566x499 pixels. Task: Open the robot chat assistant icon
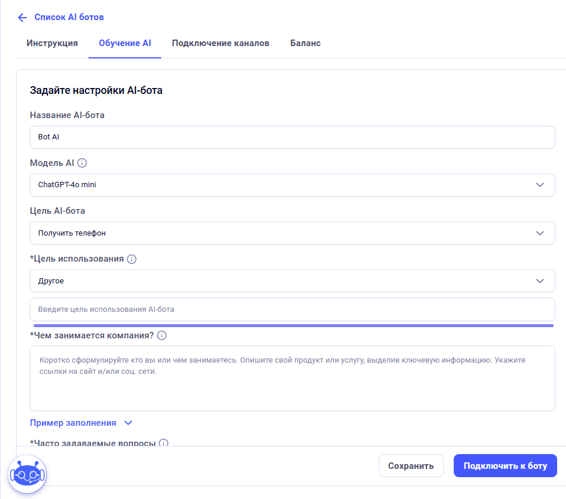click(27, 474)
